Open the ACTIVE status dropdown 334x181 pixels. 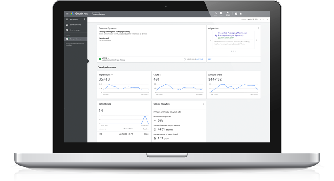[x=106, y=58]
